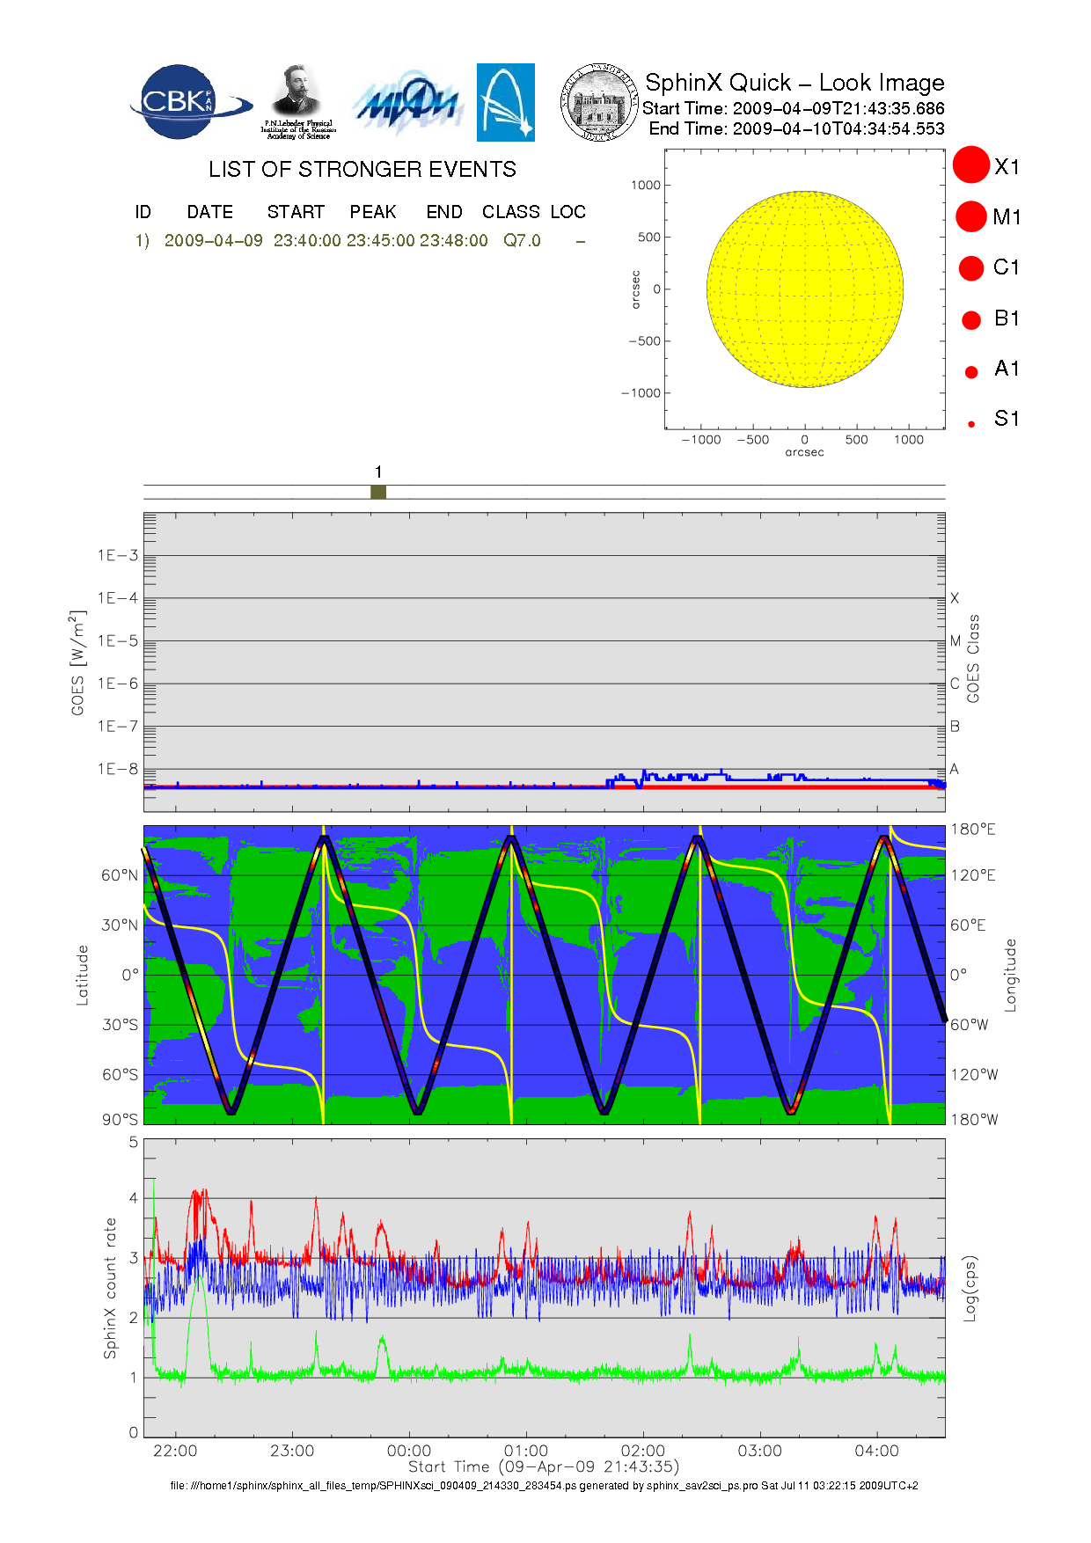
Task: Click the blue MIFI script logo
Action: (x=407, y=104)
